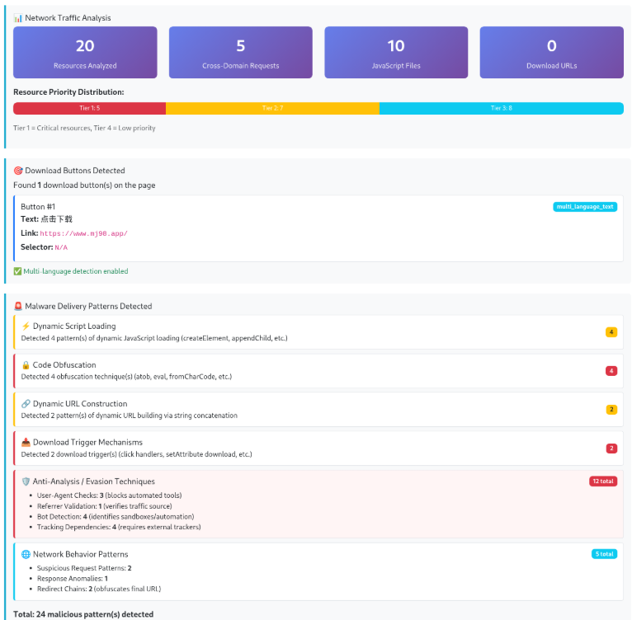Select the cyan Tier 3 bar segment
Viewport: 632px width, 620px height.
coord(501,108)
